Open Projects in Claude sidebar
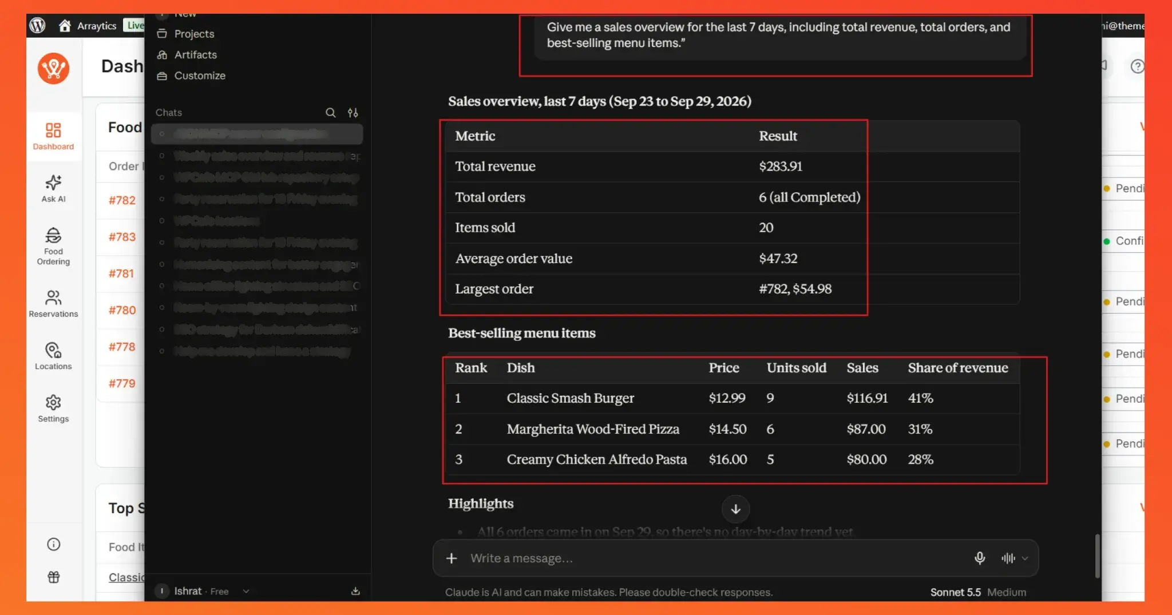Viewport: 1172px width, 615px height. point(186,34)
